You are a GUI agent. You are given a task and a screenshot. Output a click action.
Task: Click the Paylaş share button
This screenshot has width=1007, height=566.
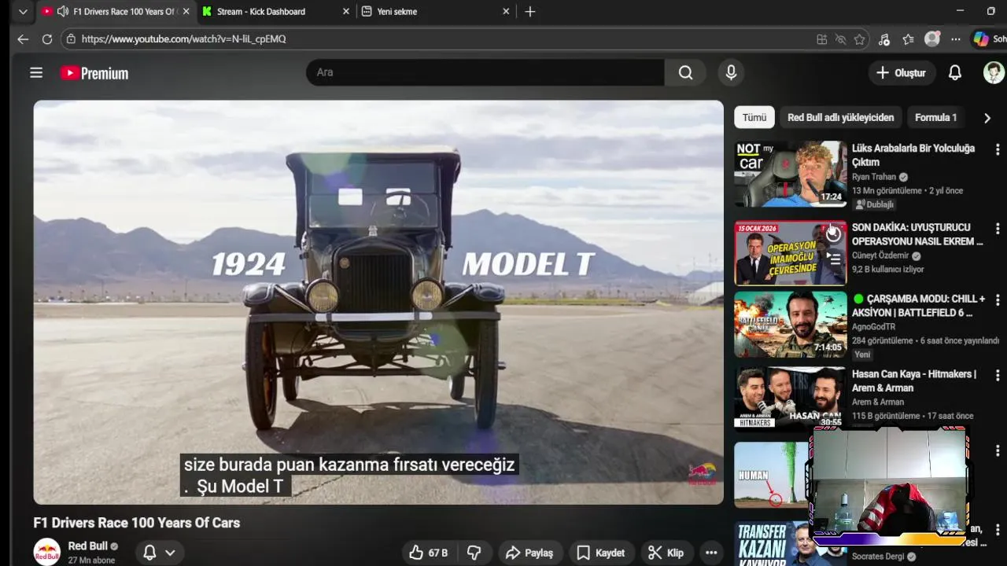click(x=529, y=553)
